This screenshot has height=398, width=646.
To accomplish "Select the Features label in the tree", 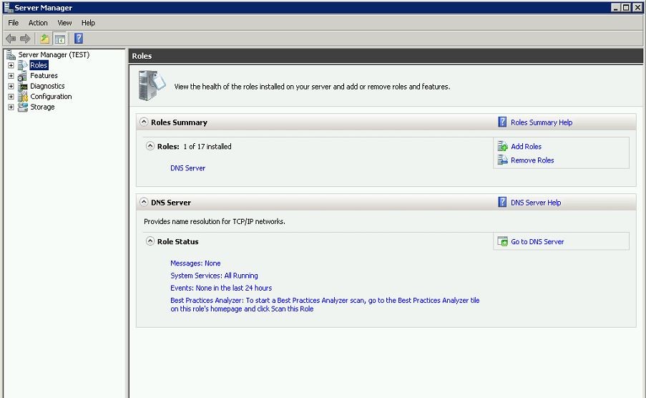I will pyautogui.click(x=44, y=75).
